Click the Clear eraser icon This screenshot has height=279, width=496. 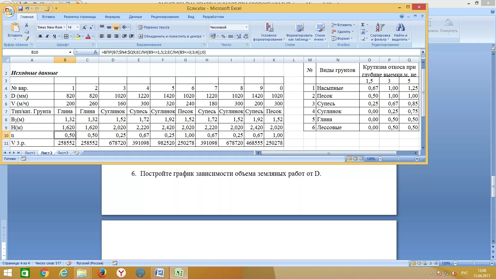point(363,38)
